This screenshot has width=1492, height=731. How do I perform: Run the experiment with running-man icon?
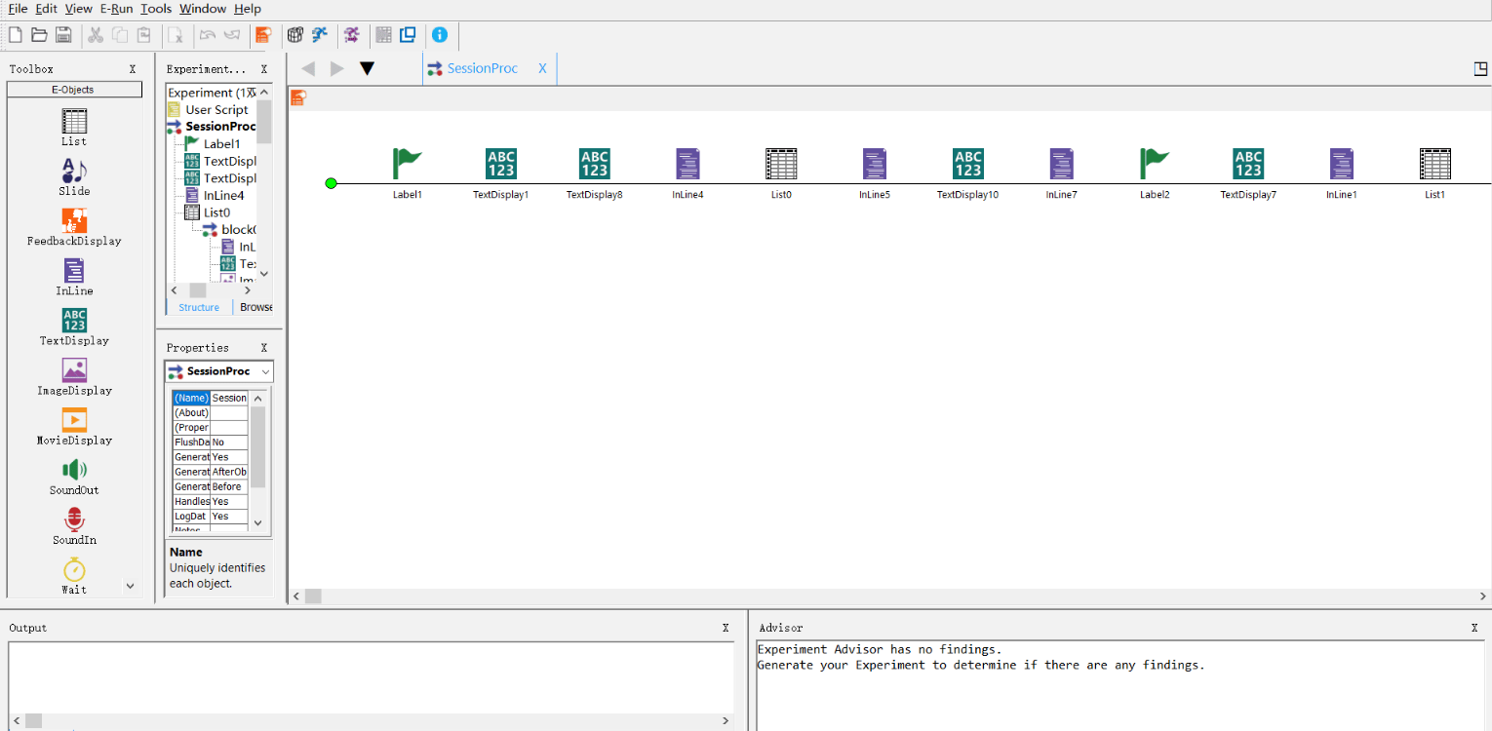click(320, 35)
